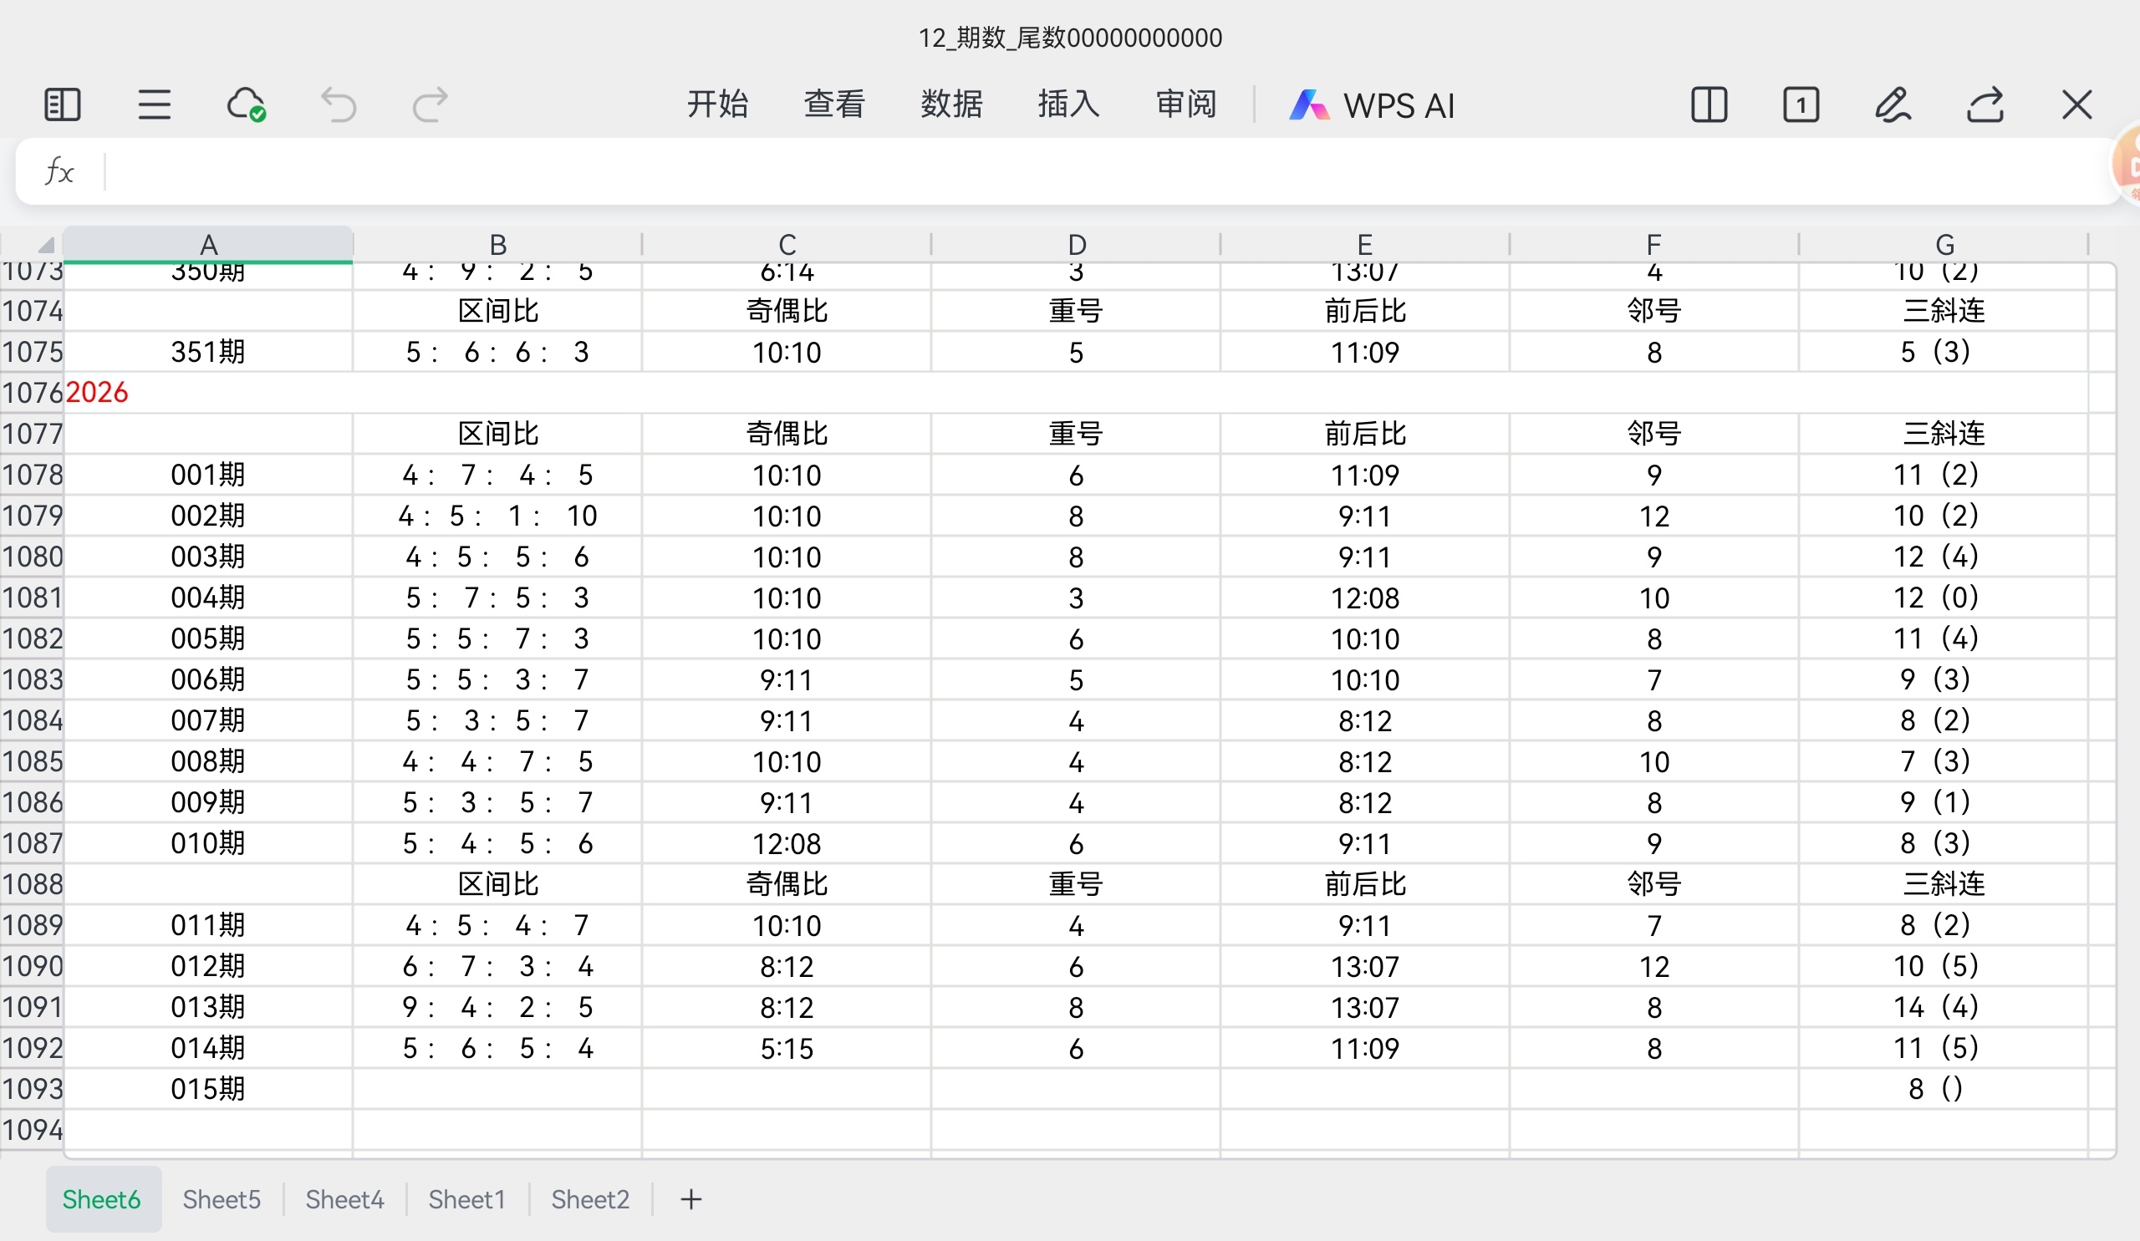This screenshot has width=2140, height=1241.
Task: Click into the formula bar input
Action: coord(1104,171)
